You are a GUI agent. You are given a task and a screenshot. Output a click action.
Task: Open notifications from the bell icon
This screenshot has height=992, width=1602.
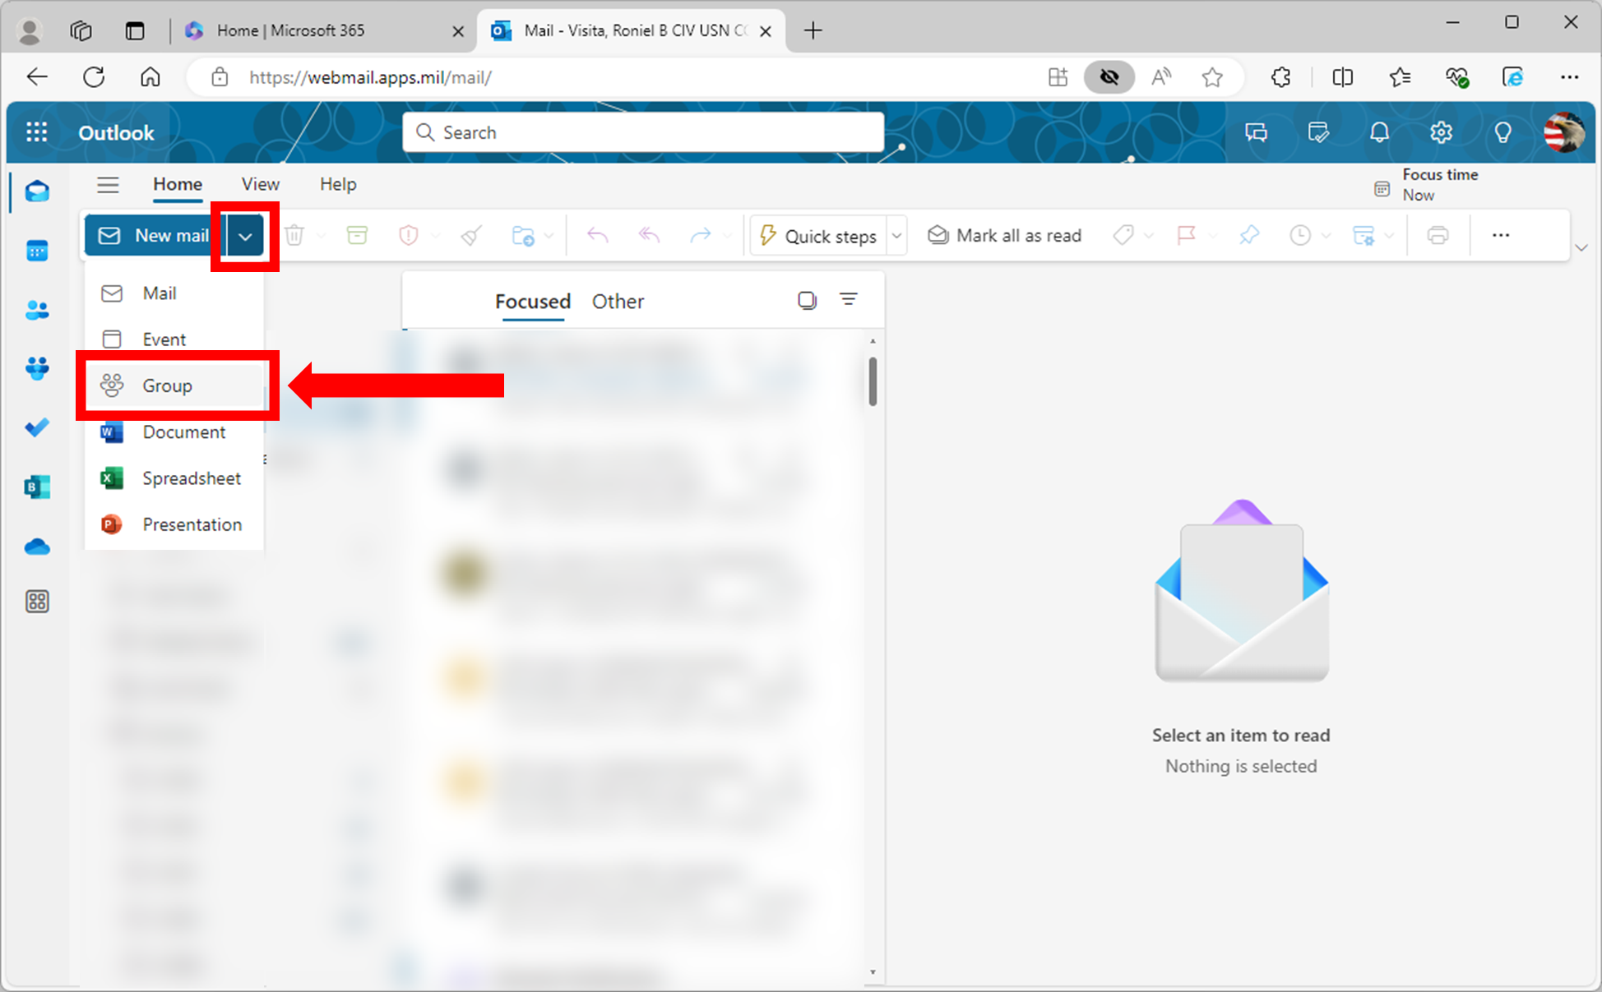pyautogui.click(x=1379, y=131)
